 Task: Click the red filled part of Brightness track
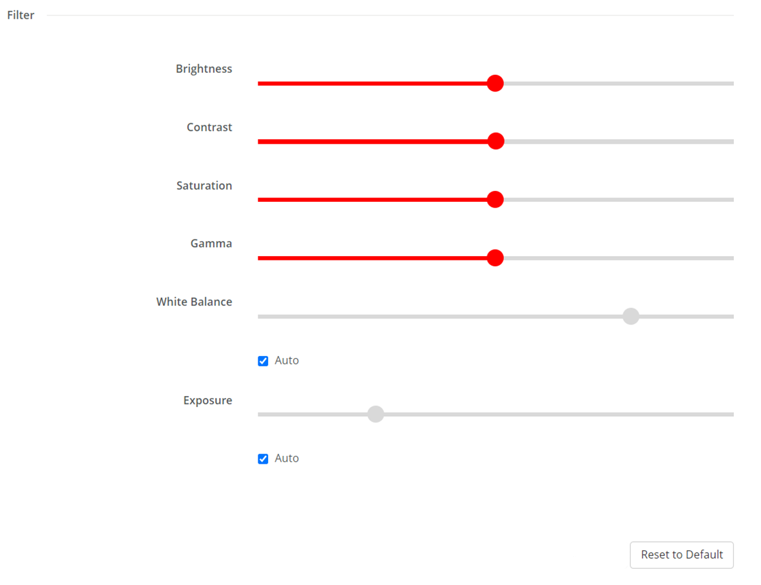click(372, 84)
